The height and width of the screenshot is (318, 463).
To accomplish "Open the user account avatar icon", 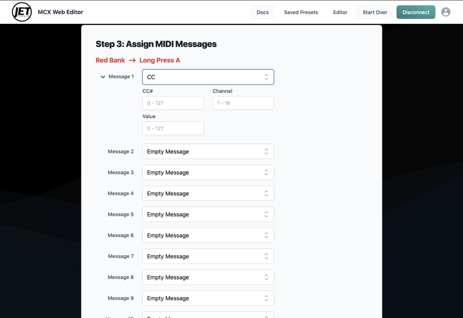I will [446, 12].
